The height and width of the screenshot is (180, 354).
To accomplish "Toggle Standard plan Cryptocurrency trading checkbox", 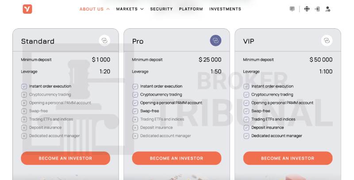I will coord(24,94).
